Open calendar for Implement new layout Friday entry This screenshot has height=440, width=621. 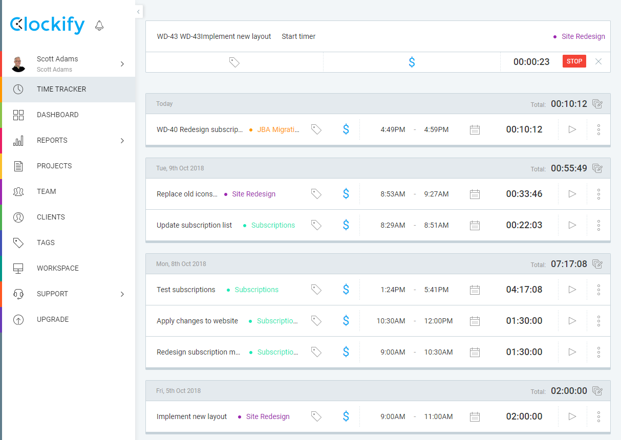click(x=475, y=416)
